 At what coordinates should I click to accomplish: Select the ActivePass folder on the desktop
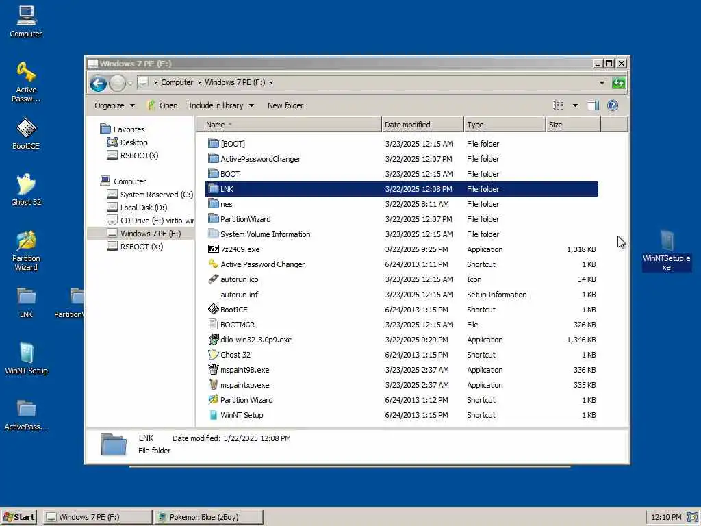(x=26, y=414)
